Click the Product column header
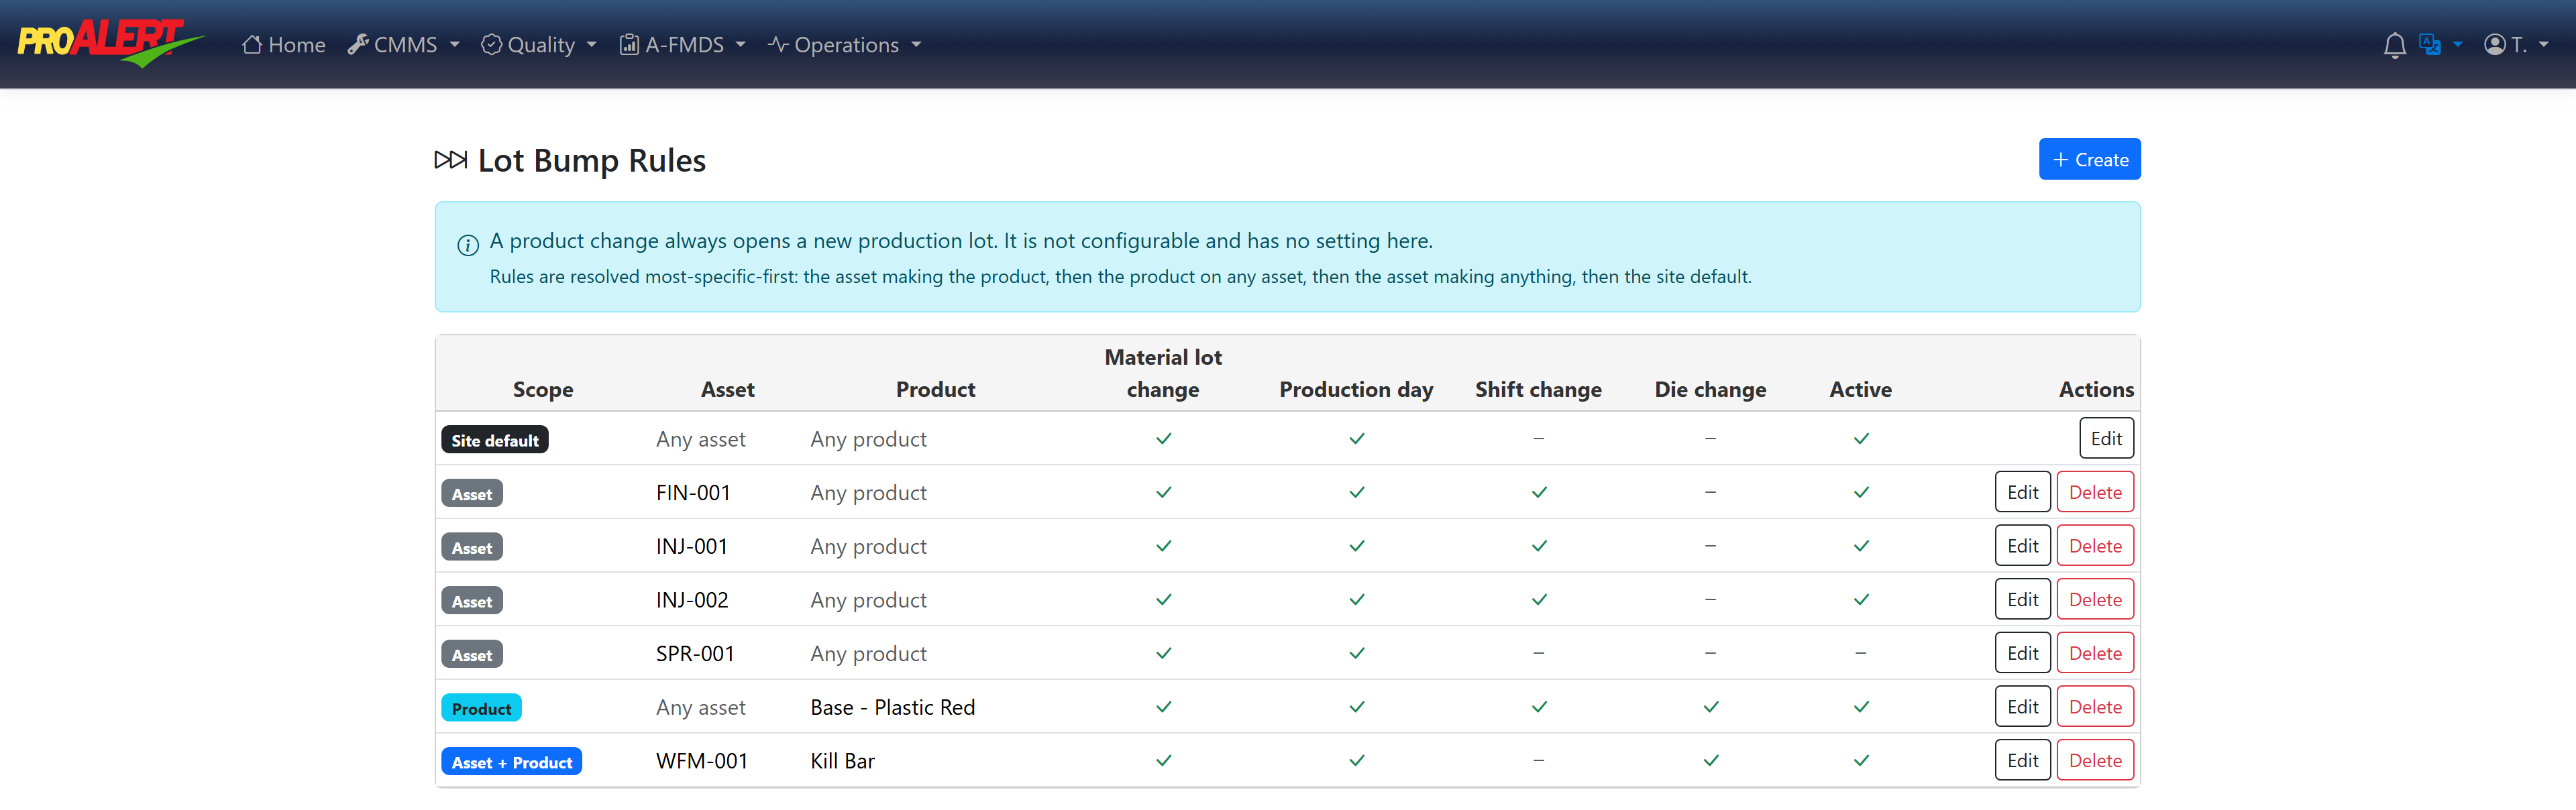This screenshot has height=810, width=2576. pyautogui.click(x=935, y=389)
